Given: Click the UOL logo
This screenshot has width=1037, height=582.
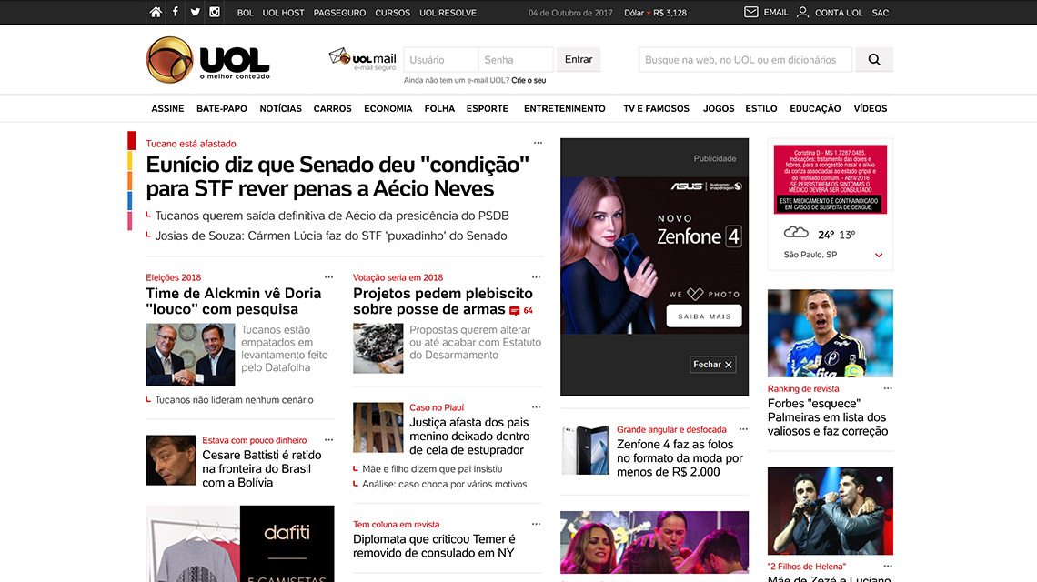Looking at the screenshot, I should (208, 60).
